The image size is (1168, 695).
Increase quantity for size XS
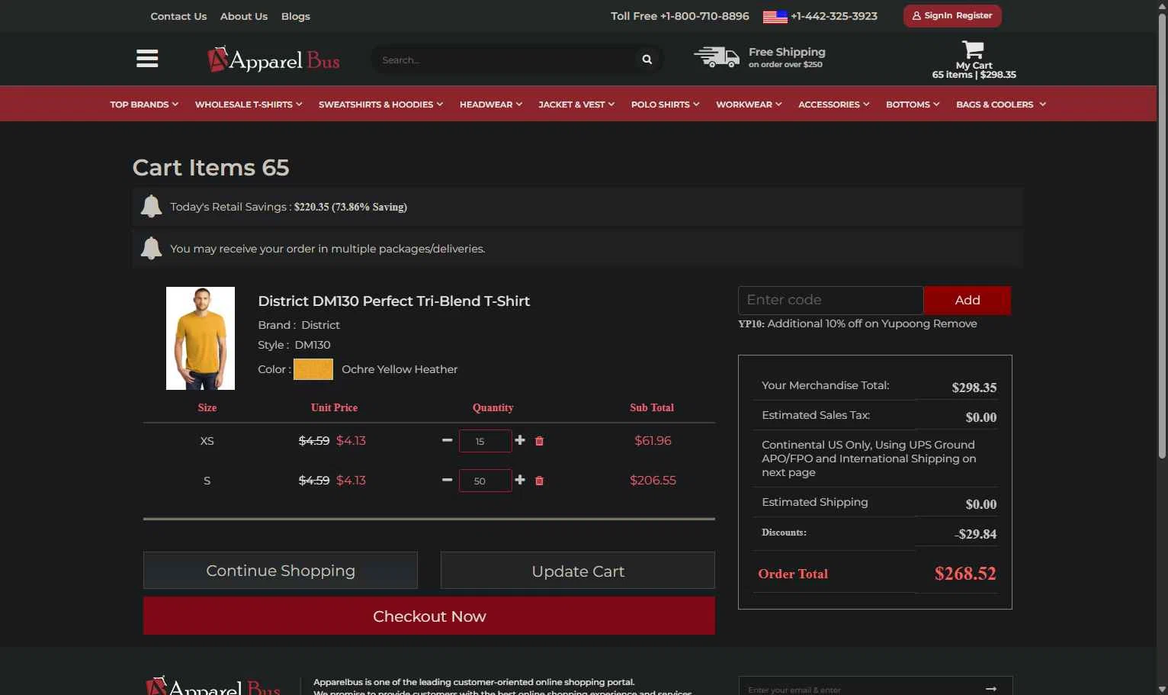tap(520, 440)
